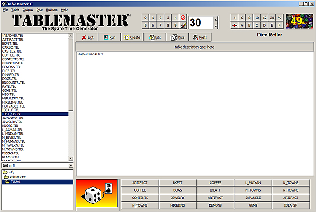Increase the value 30 with up spinner

(215, 20)
